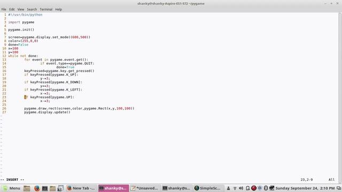This screenshot has width=342, height=192.
Task: Click the terminal window title bar text
Action: 171,4
